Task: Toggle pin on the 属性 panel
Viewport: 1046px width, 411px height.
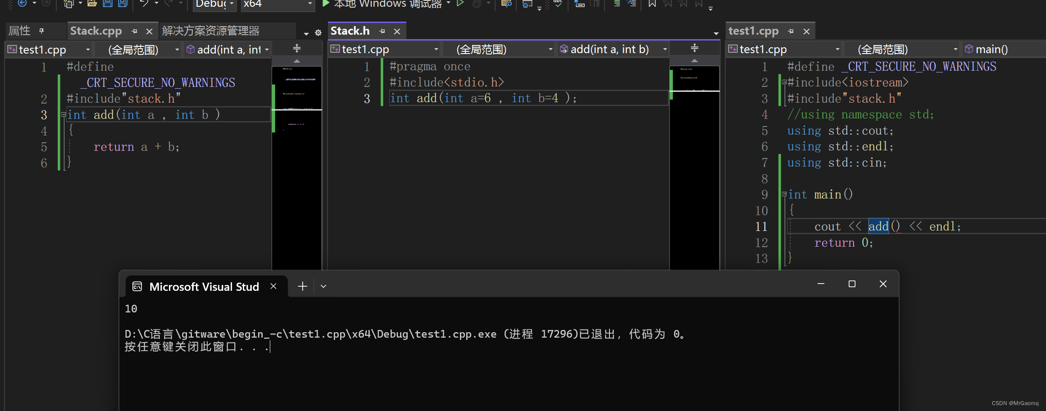Action: click(41, 31)
